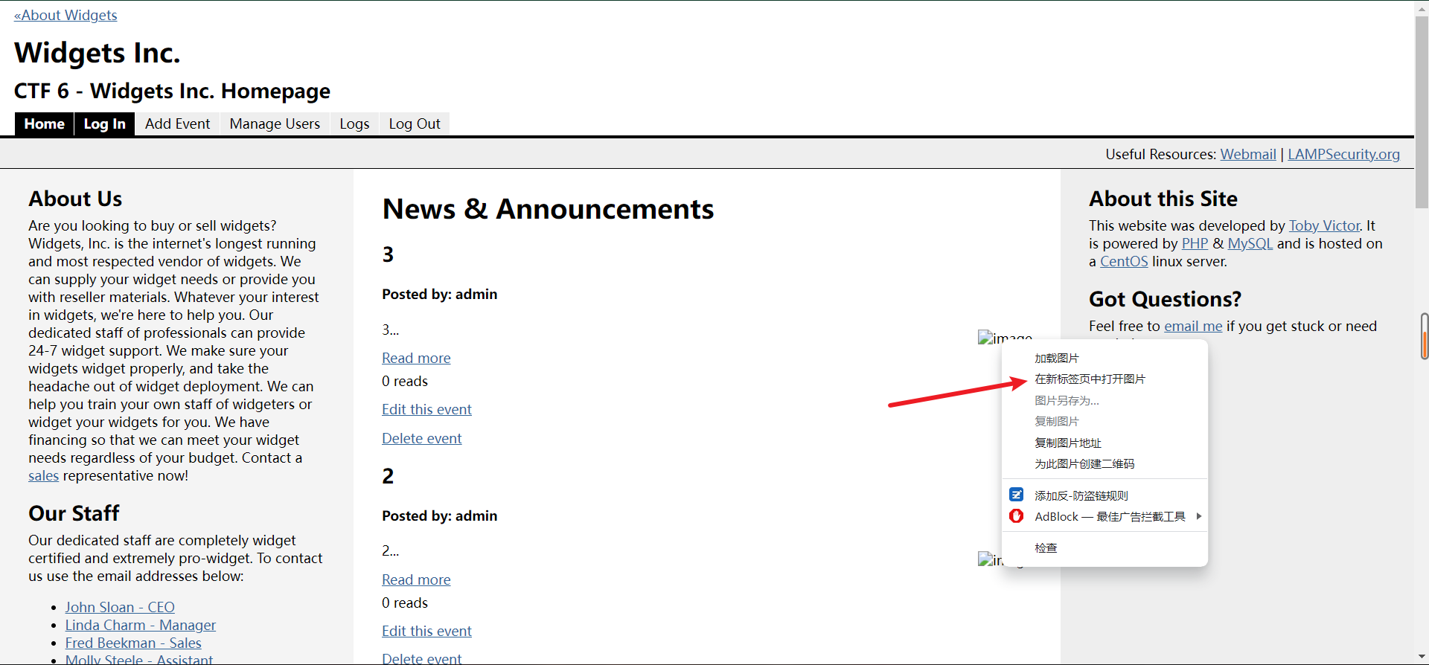Expand the AdBlock submenu arrow
This screenshot has height=665, width=1429.
click(x=1198, y=516)
